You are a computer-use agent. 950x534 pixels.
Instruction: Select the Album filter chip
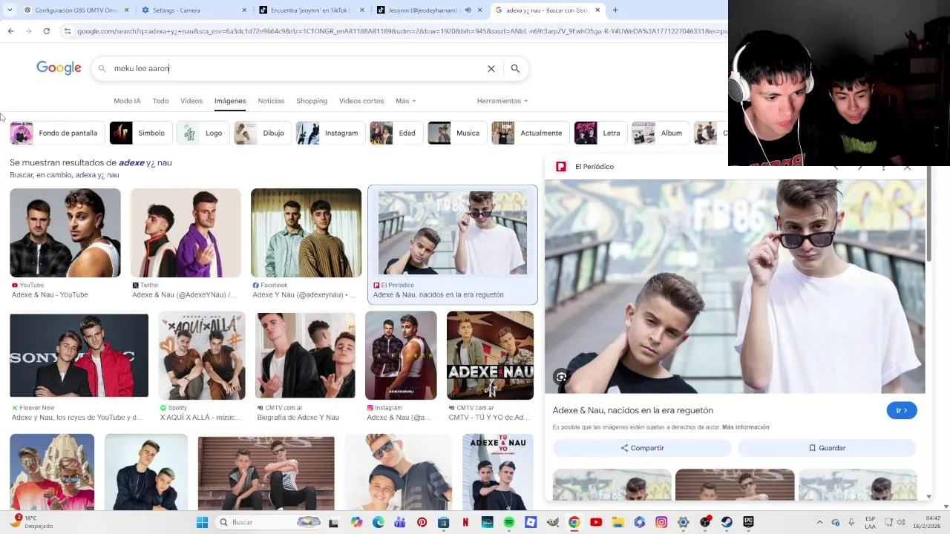pyautogui.click(x=660, y=133)
